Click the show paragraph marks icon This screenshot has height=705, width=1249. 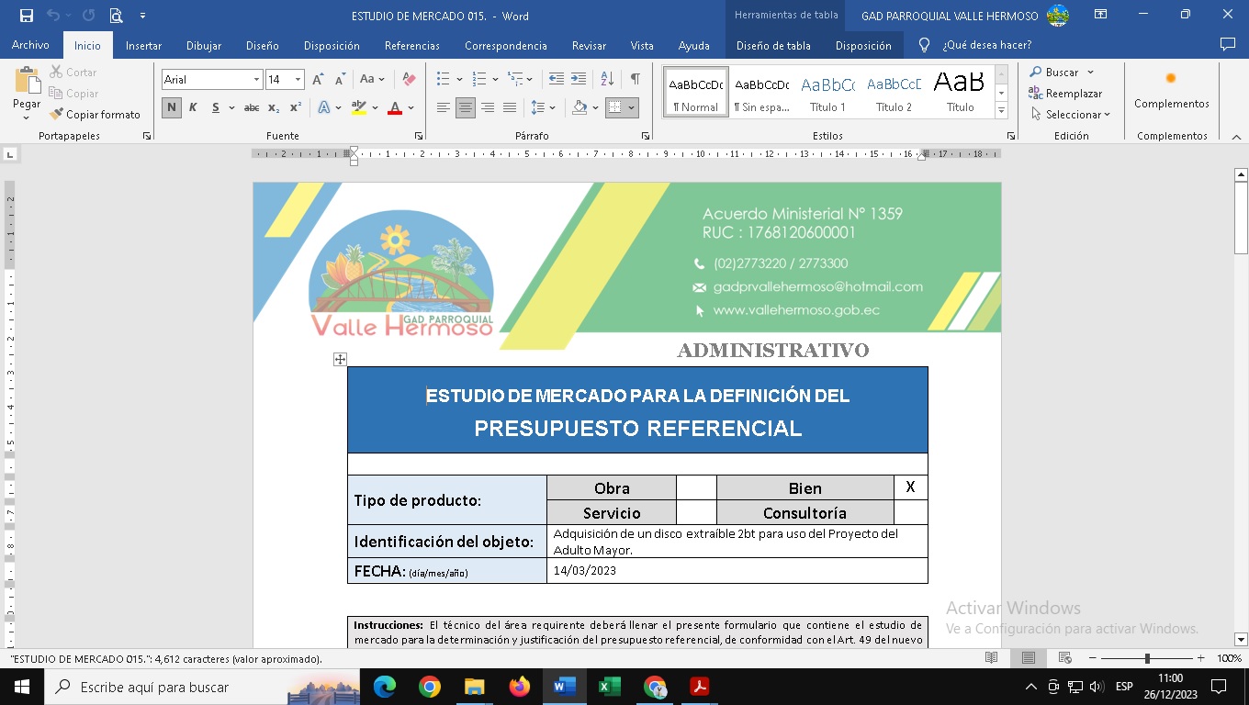pos(635,79)
